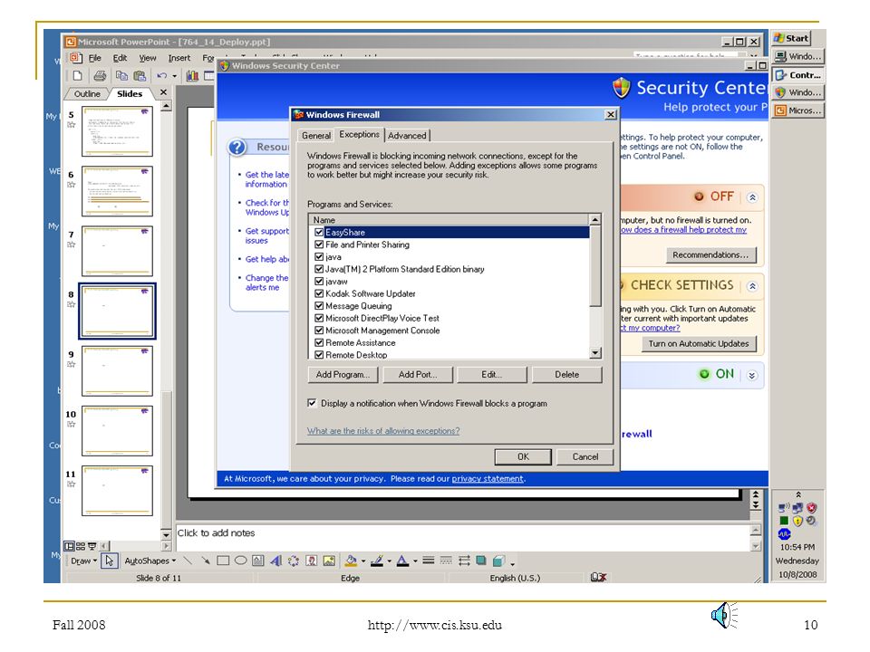
Task: Open the Insert menu in PowerPoint
Action: tap(179, 58)
